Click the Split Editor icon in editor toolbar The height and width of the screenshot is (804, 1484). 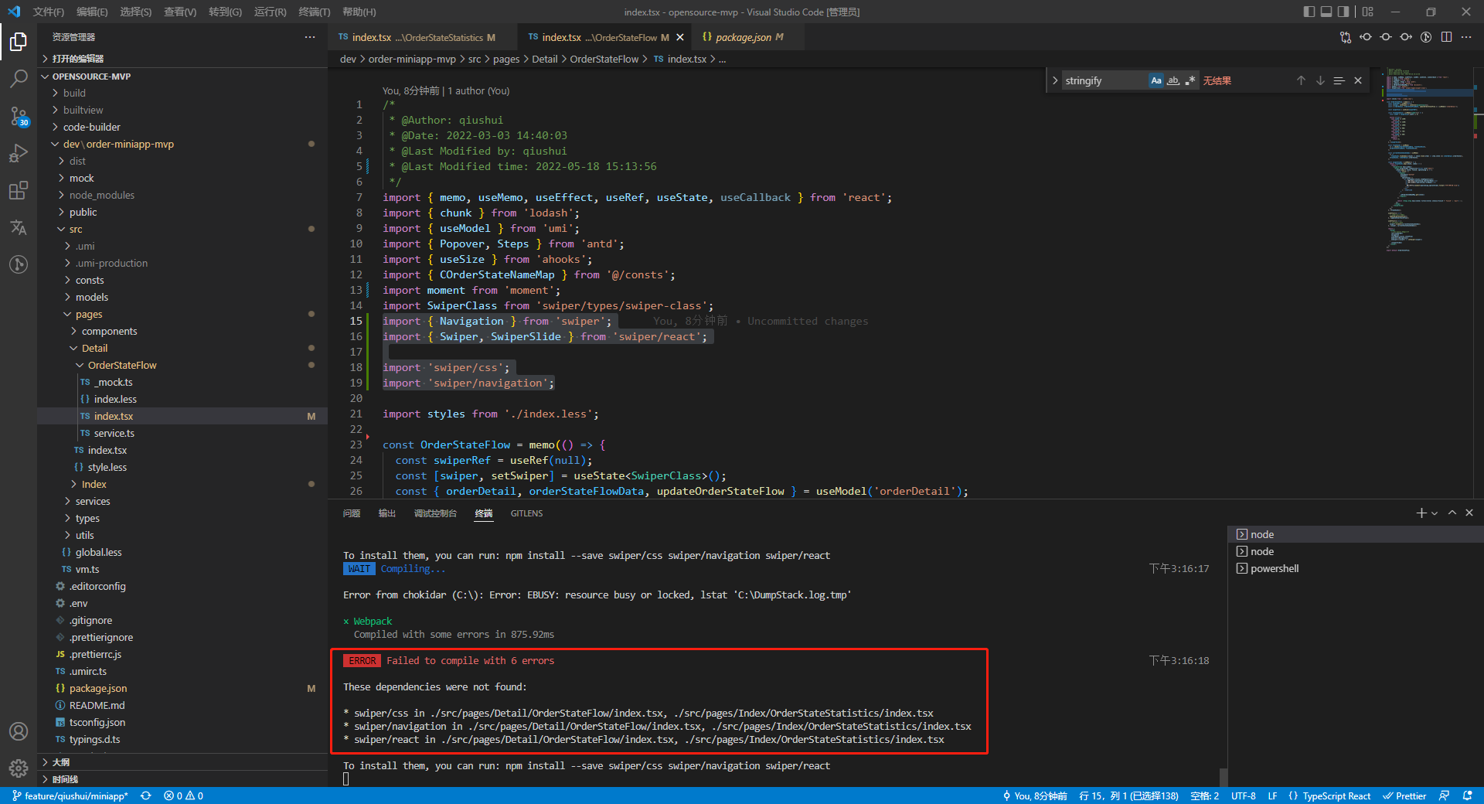click(1446, 36)
